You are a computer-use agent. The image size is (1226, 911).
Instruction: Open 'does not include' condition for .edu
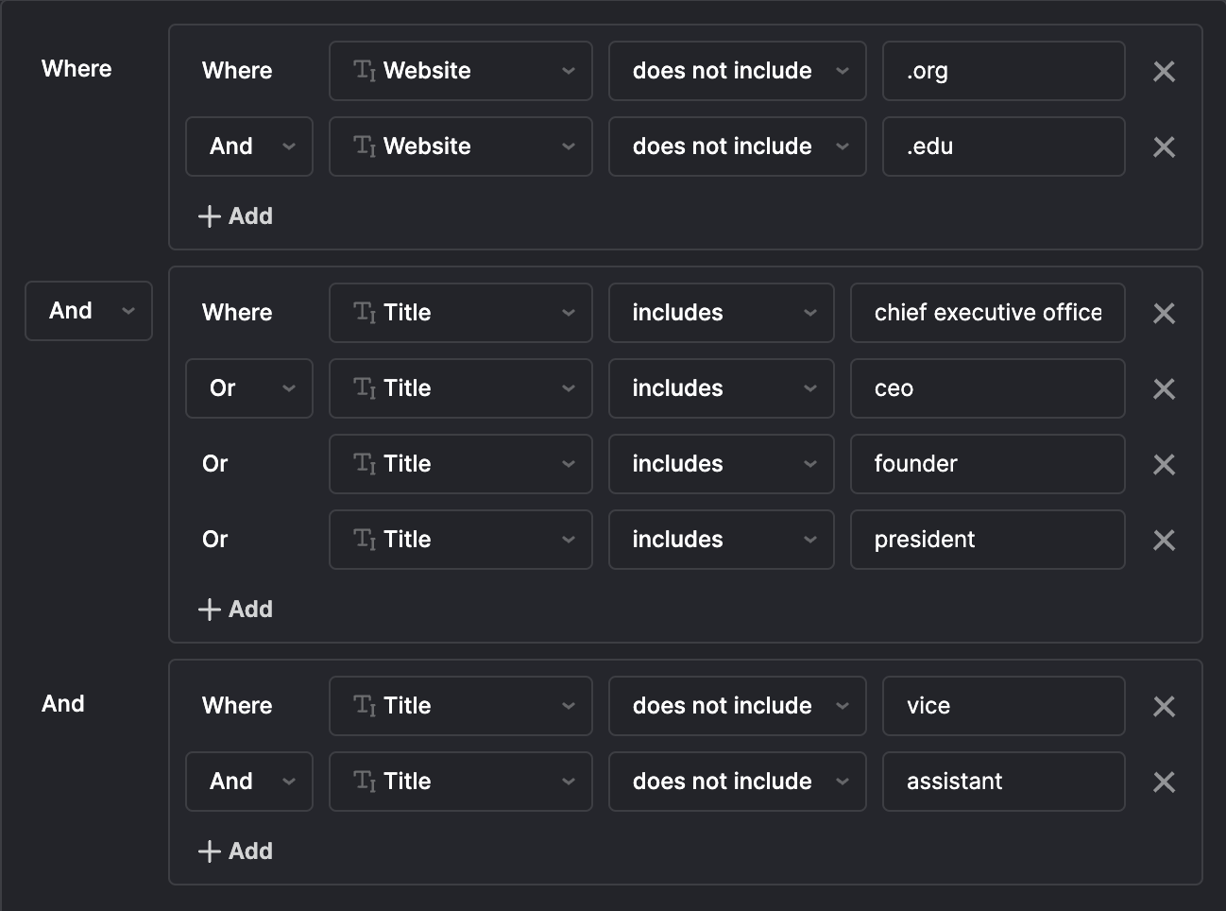coord(738,146)
